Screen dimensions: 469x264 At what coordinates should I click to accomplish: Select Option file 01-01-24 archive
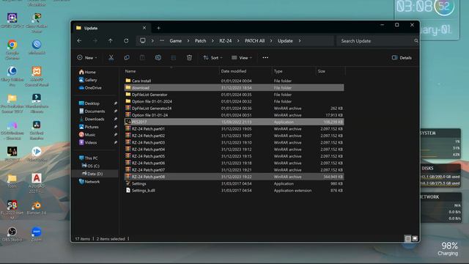(x=234, y=115)
